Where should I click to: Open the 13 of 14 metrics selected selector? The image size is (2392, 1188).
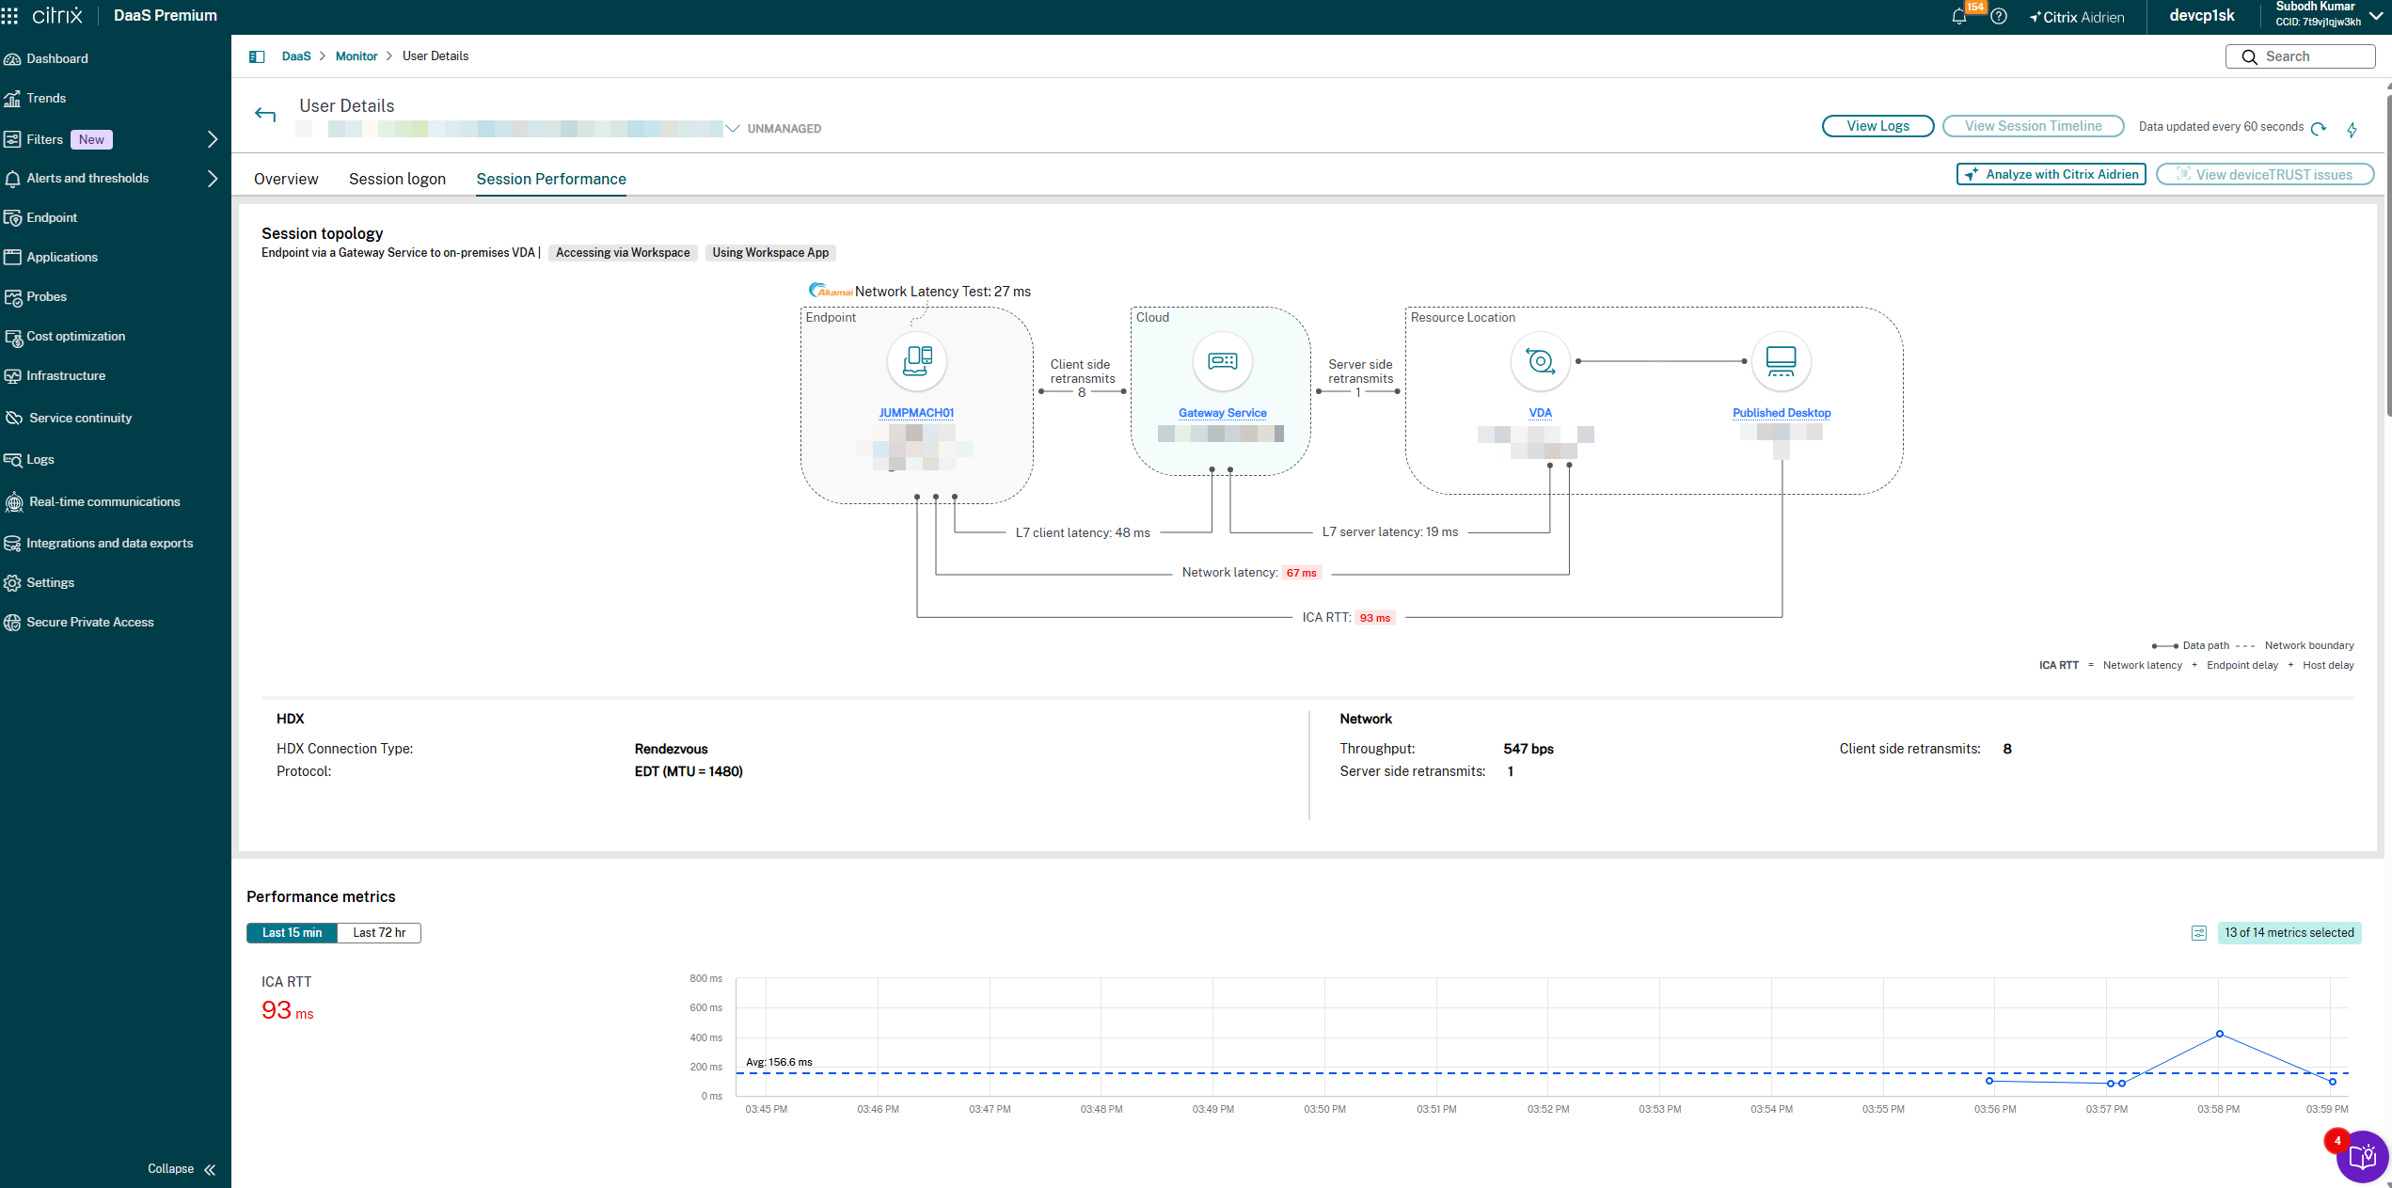tap(2289, 933)
